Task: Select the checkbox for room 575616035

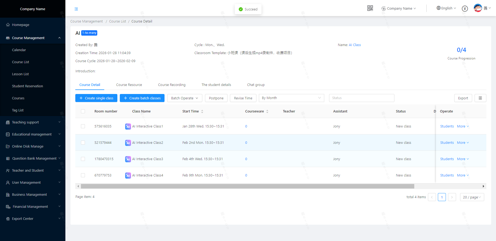Action: coord(83,126)
